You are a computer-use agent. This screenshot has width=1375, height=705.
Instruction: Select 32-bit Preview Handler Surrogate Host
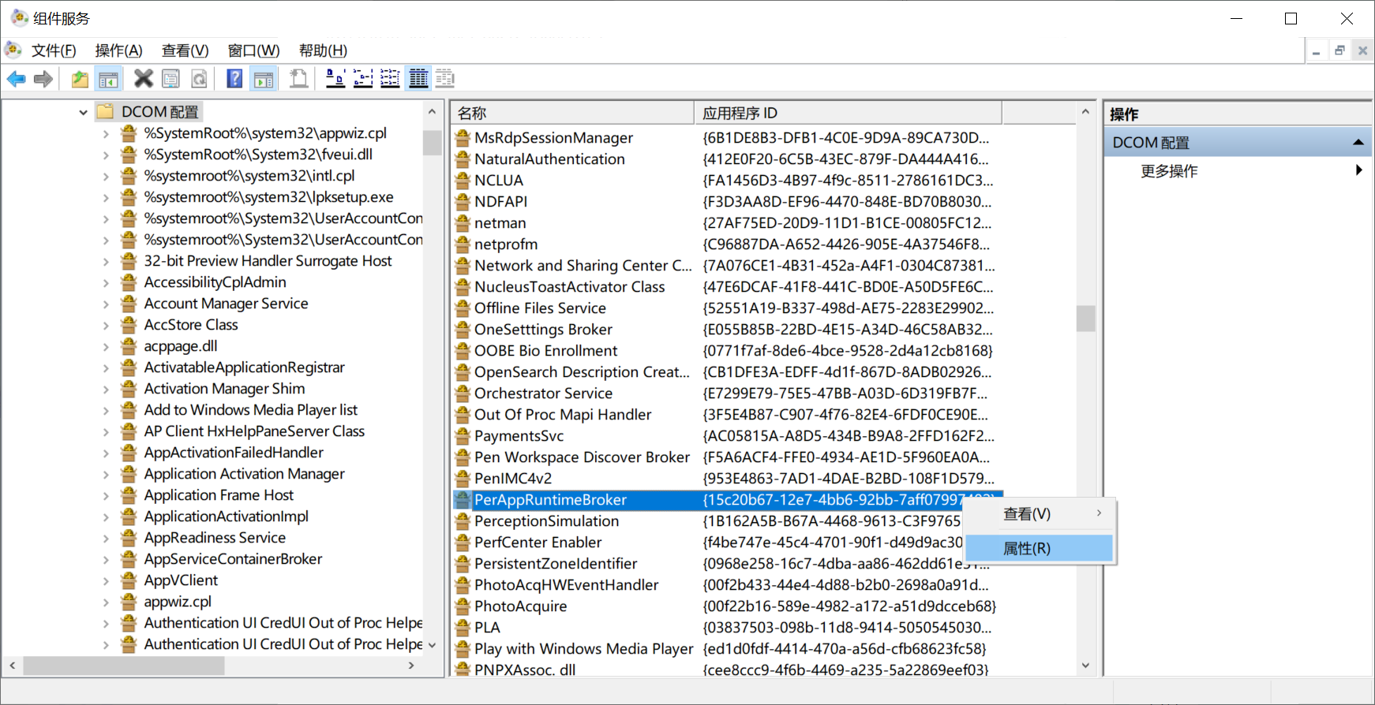coord(268,261)
